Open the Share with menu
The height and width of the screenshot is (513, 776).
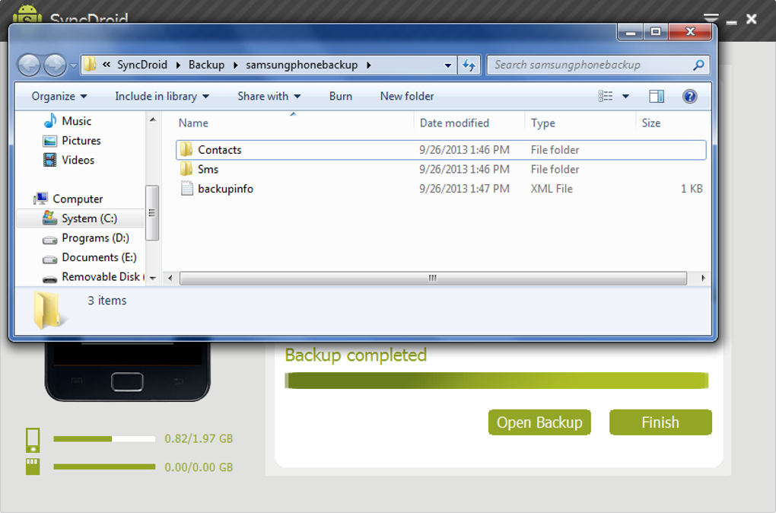point(269,96)
